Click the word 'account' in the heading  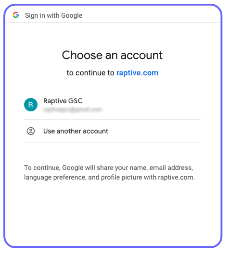(x=141, y=55)
